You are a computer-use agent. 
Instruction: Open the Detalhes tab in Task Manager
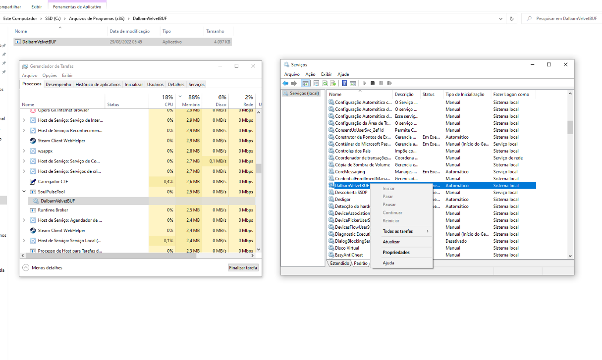point(176,85)
